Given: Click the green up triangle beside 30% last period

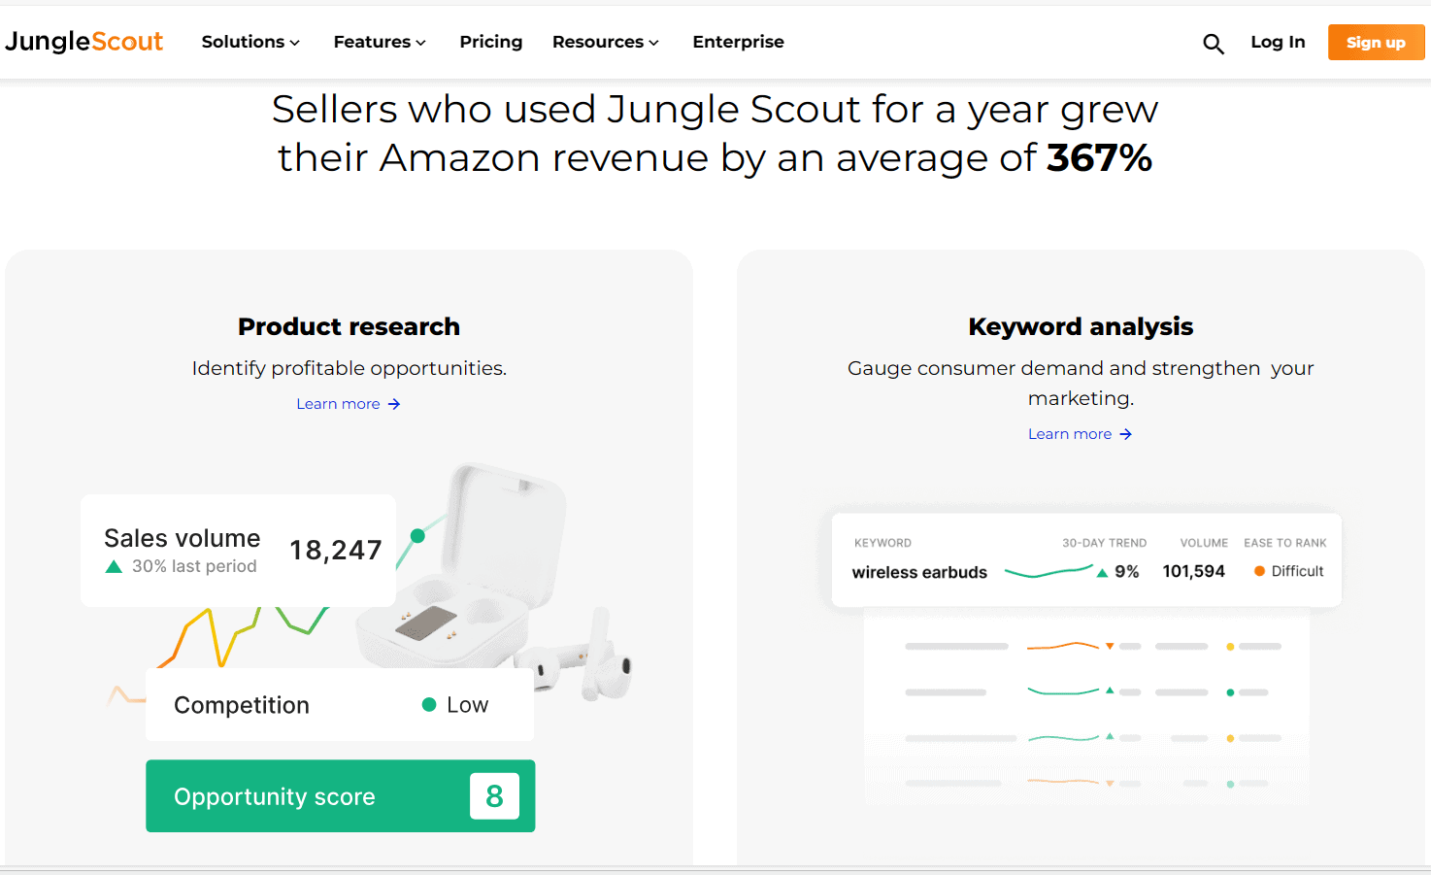Looking at the screenshot, I should tap(114, 567).
